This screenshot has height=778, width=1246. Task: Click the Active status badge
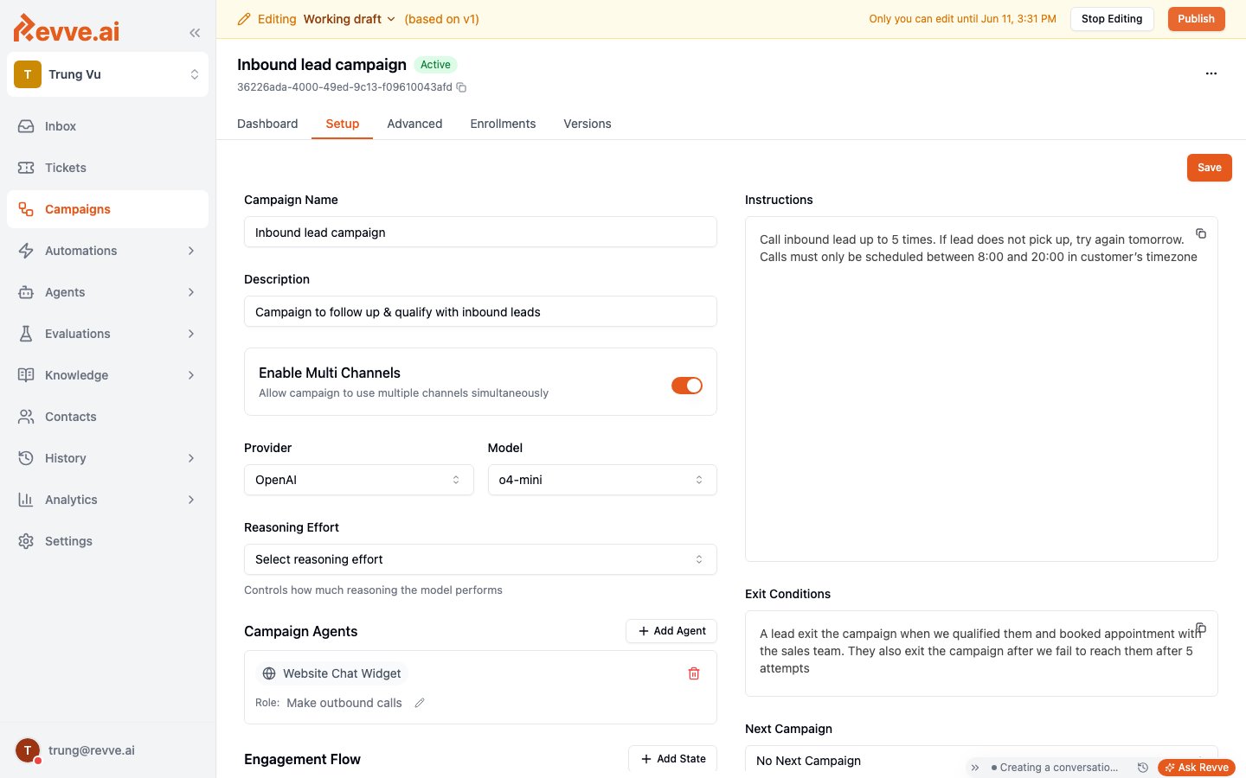click(x=435, y=65)
